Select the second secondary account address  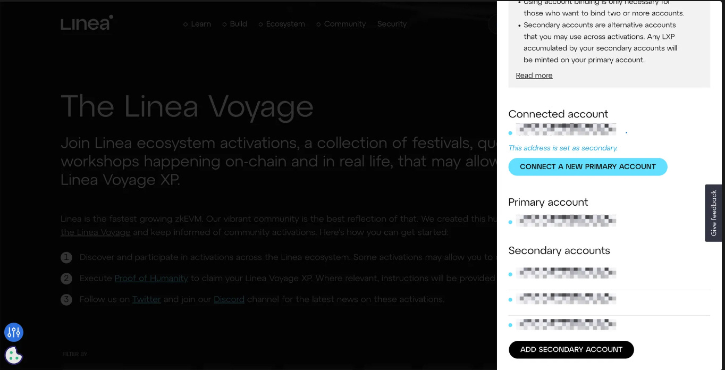pyautogui.click(x=566, y=299)
